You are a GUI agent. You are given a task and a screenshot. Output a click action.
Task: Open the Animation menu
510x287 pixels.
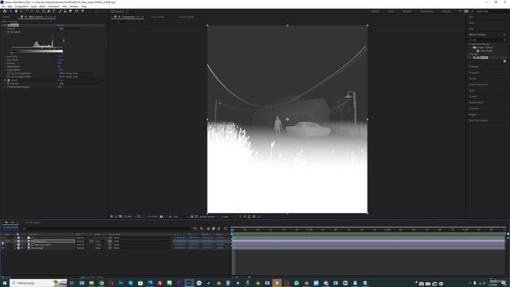click(x=53, y=6)
